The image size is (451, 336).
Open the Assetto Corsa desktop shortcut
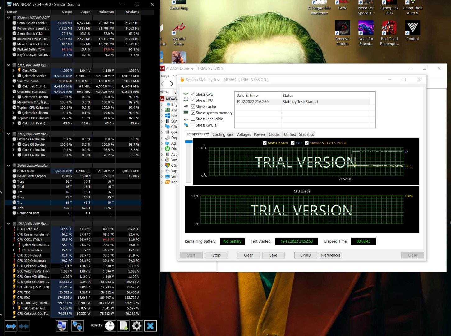click(179, 34)
